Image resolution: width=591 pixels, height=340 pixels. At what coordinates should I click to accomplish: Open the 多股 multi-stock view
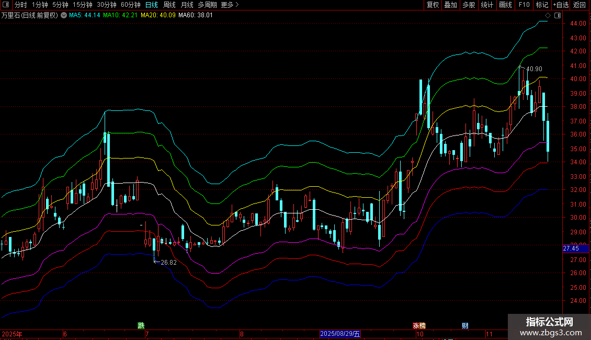pos(469,5)
